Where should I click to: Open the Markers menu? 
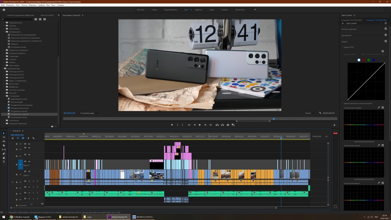33,5
